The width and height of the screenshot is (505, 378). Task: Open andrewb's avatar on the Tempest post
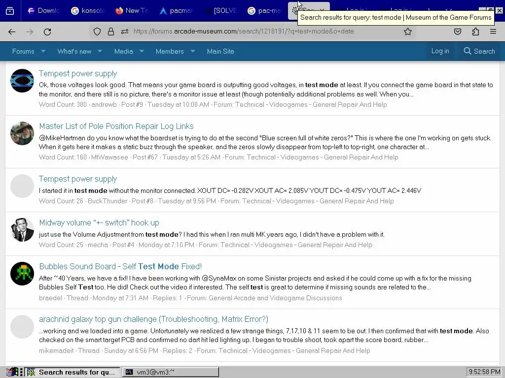point(22,81)
